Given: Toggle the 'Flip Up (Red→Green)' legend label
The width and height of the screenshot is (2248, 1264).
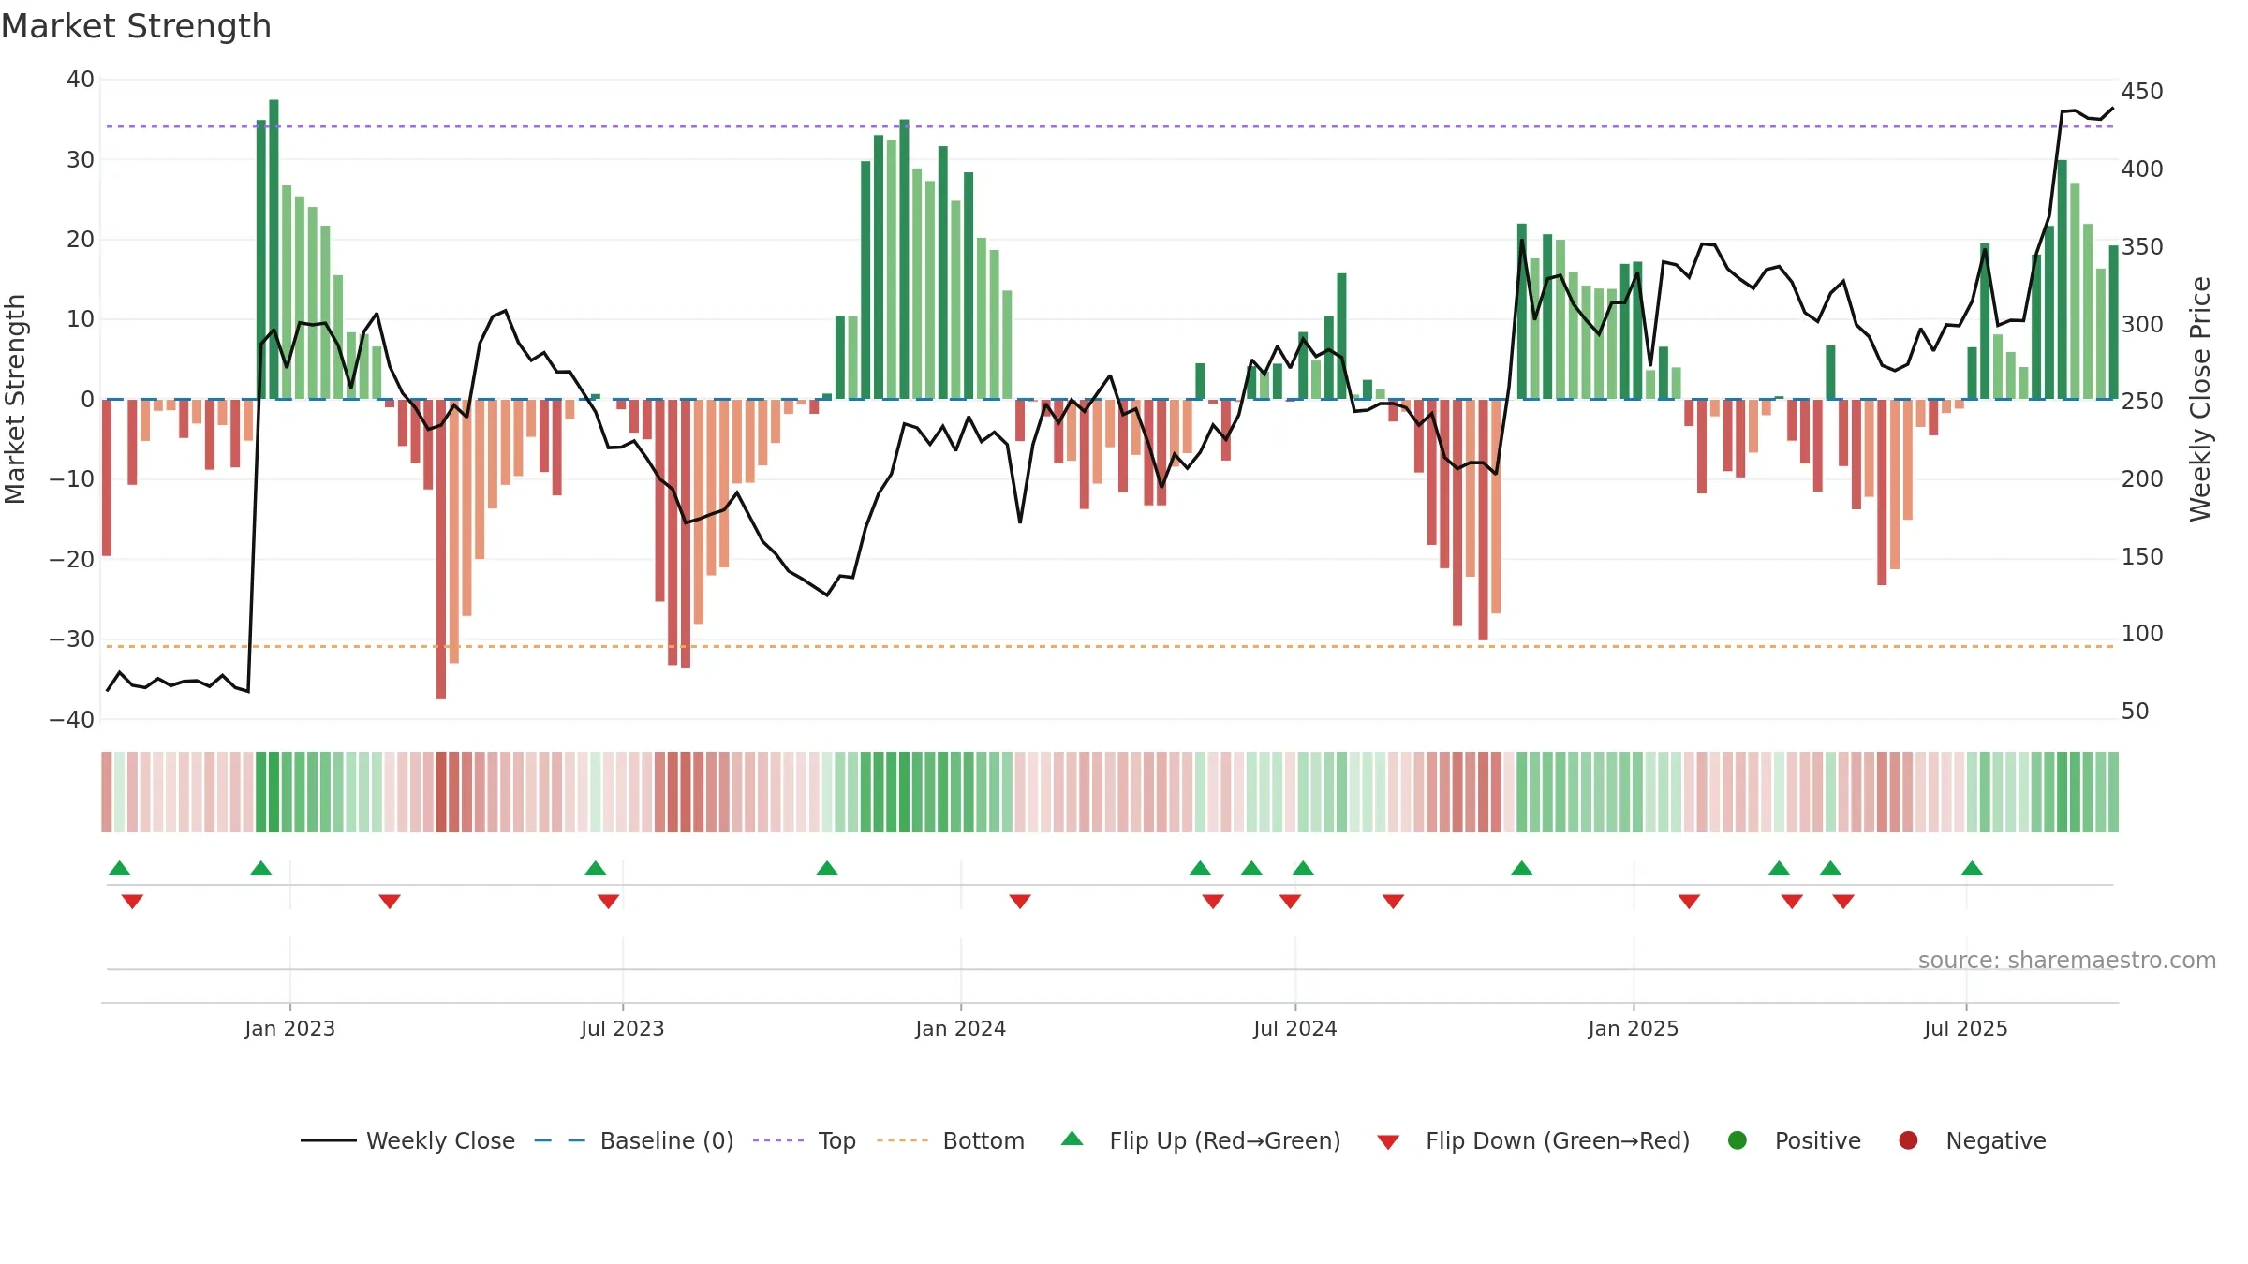Looking at the screenshot, I should coord(1225,1140).
